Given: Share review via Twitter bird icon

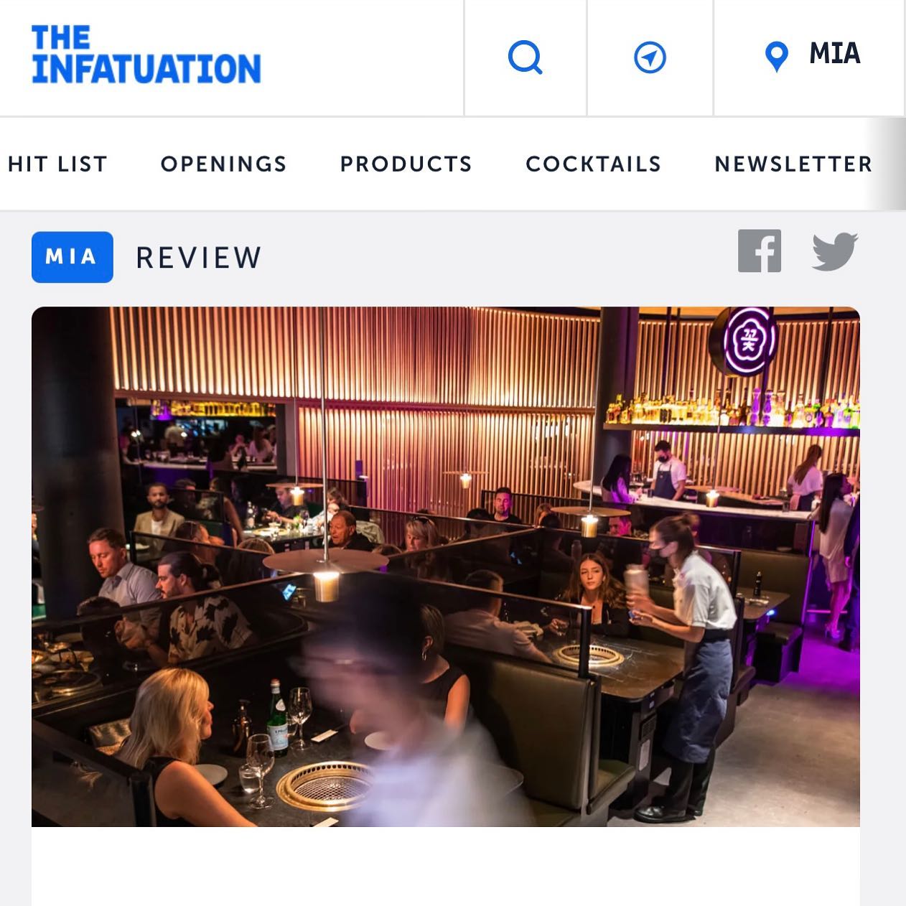Looking at the screenshot, I should 835,251.
